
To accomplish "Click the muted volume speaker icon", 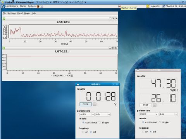I will pos(119,6).
